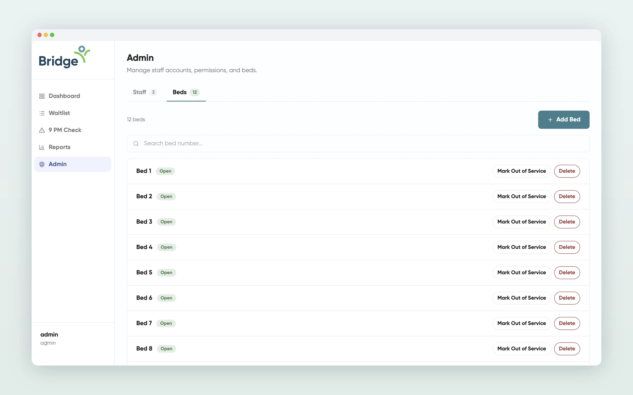Click the plus icon on Add Bed

point(550,120)
